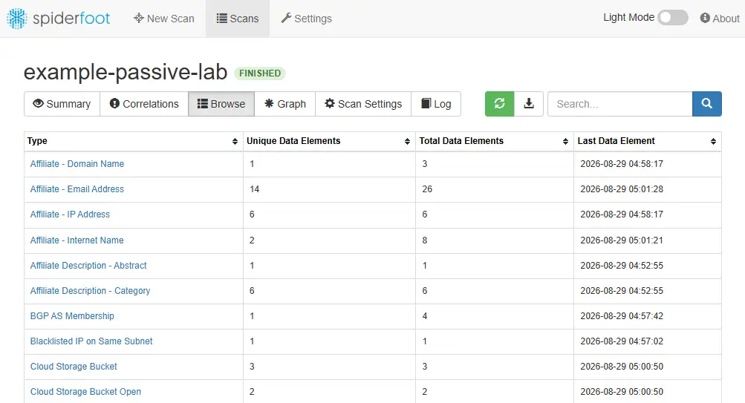Open Affiliate - Internet Name results
Screen dimensions: 745x403
[x=77, y=240]
